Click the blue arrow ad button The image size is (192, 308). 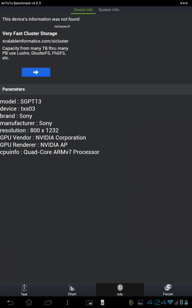[x=36, y=72]
